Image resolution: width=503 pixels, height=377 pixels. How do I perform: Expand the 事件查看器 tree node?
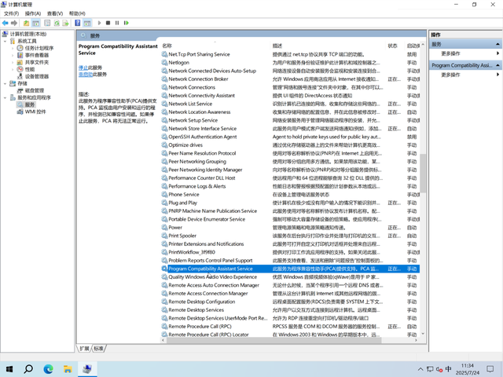[13, 55]
